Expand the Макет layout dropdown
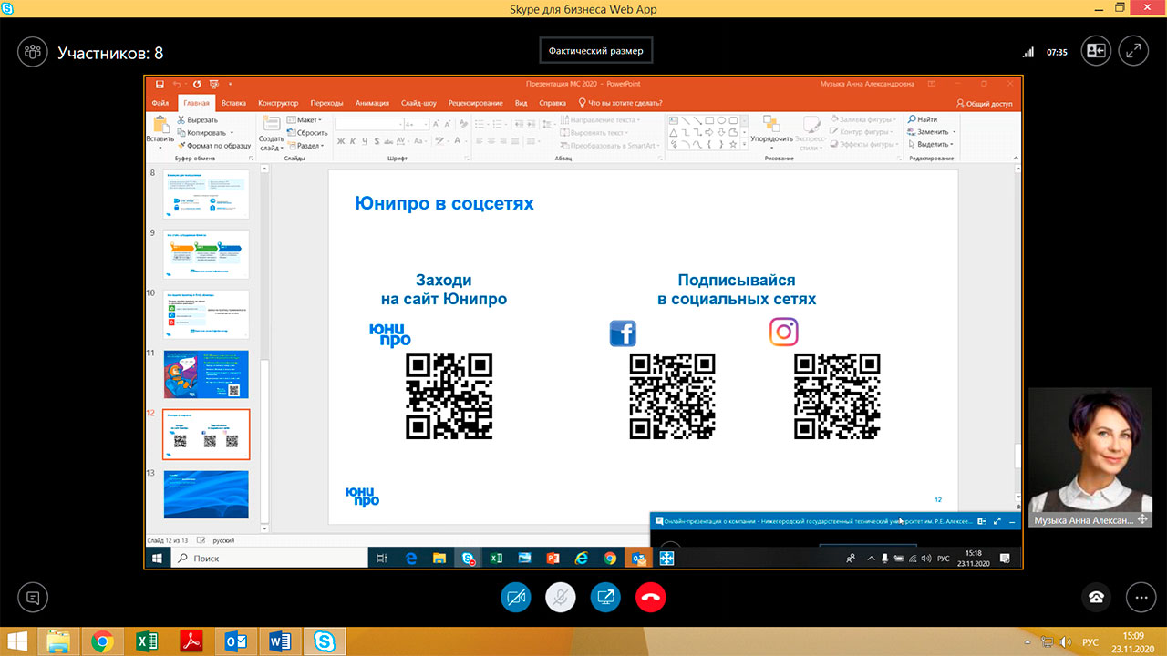This screenshot has height=656, width=1167. tap(305, 120)
